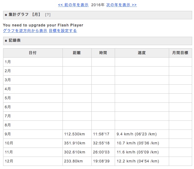
Task: Select the 112.530km distance cell for 9月
Action: click(74, 134)
